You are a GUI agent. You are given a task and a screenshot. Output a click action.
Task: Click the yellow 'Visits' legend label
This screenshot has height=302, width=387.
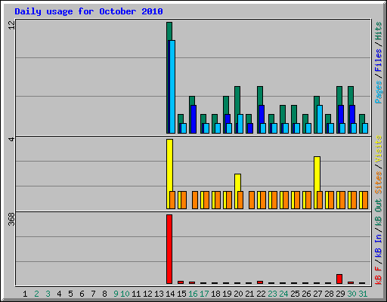(378, 149)
